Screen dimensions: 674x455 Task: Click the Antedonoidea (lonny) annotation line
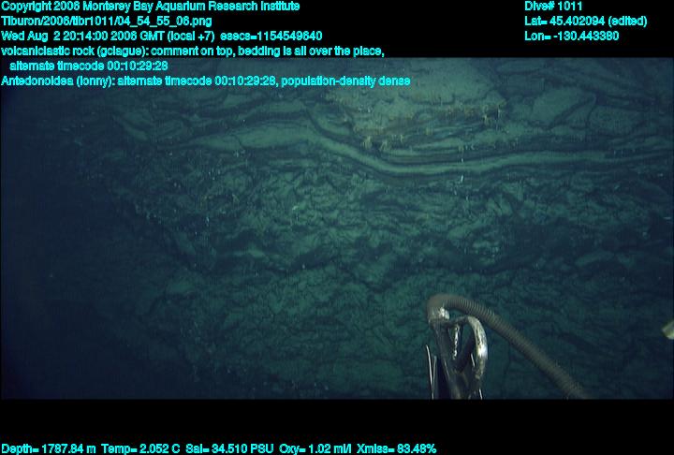205,81
